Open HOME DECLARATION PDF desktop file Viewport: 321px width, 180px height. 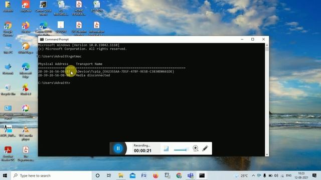pyautogui.click(x=79, y=8)
